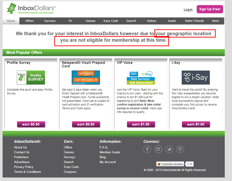
Task: Open the footer Games link under Earn
Action: pos(69,152)
